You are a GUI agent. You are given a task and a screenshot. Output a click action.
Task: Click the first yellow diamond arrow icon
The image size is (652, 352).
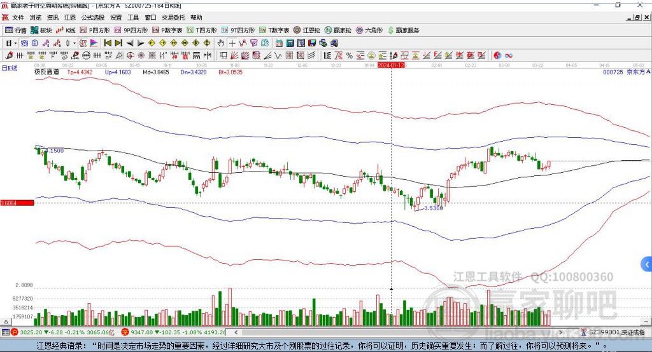152,43
